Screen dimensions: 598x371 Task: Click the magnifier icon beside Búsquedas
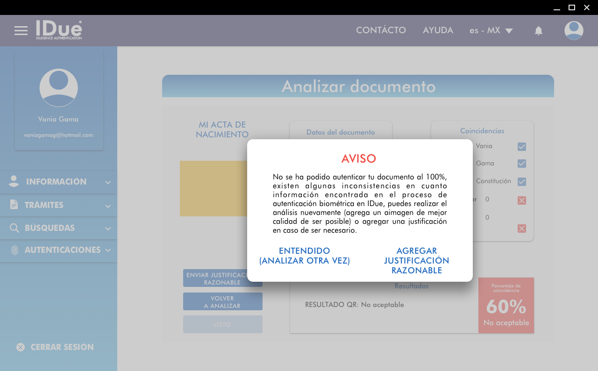tap(14, 228)
